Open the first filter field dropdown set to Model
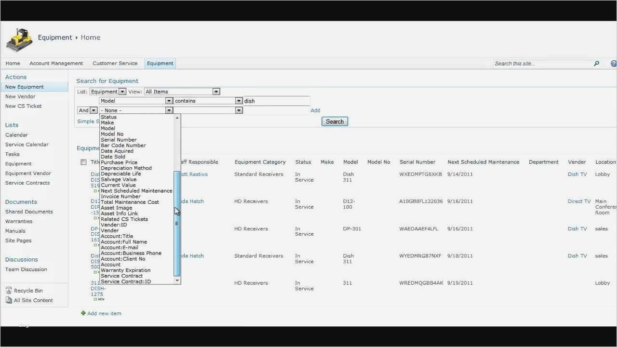Viewport: 617px width, 347px height. click(136, 101)
